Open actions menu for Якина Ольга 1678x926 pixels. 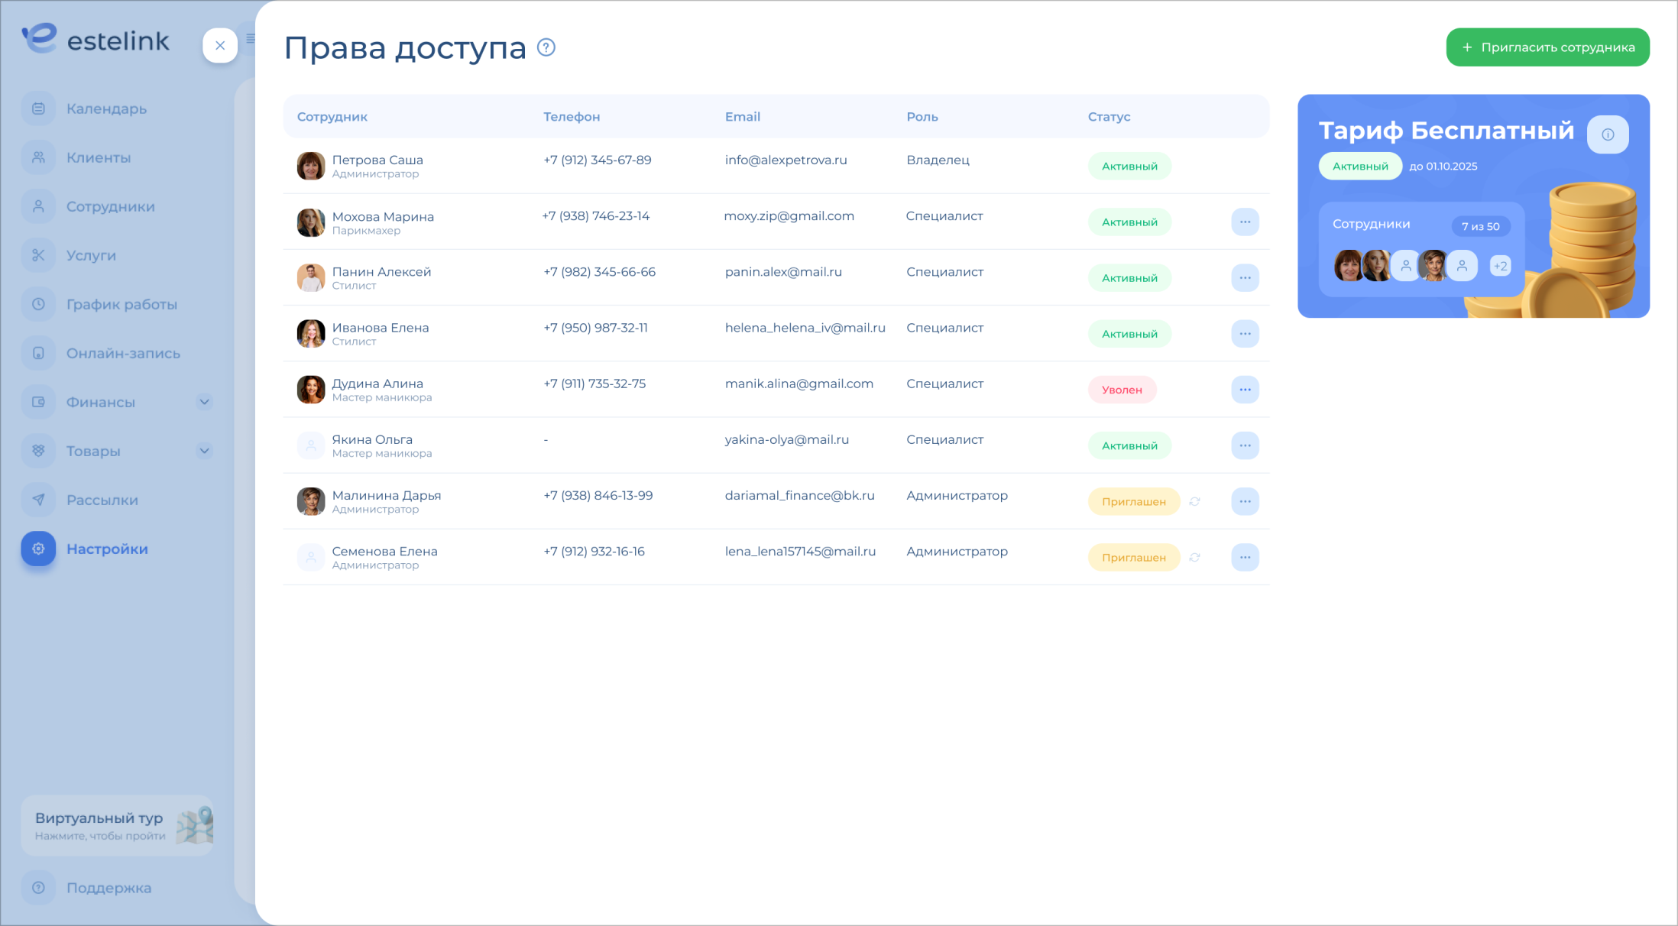(1245, 445)
